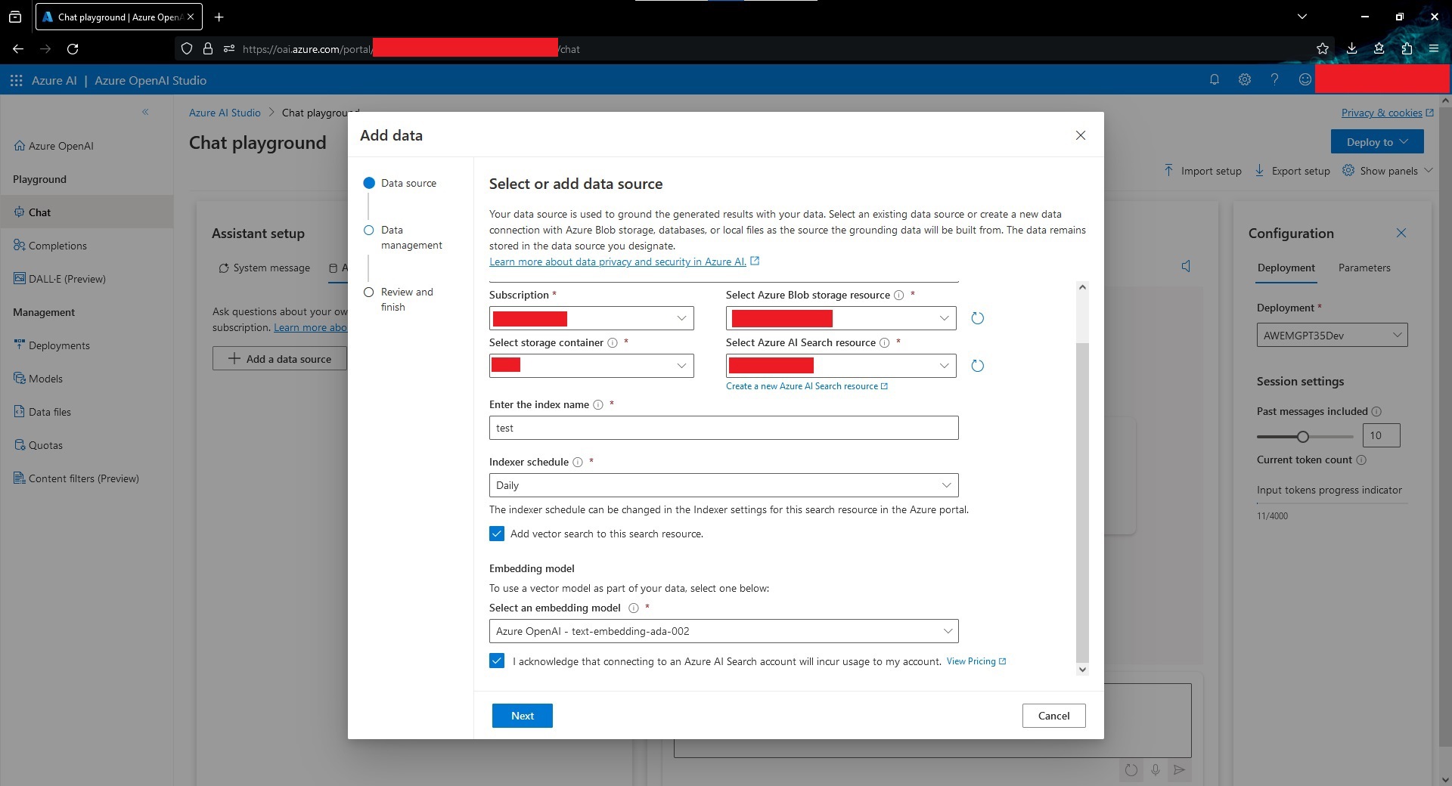Image resolution: width=1452 pixels, height=786 pixels.
Task: Adjust Past messages included slider handle
Action: [1302, 436]
